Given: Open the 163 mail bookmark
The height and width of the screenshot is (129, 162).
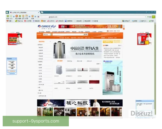Looking at the screenshot, I should 28,21.
